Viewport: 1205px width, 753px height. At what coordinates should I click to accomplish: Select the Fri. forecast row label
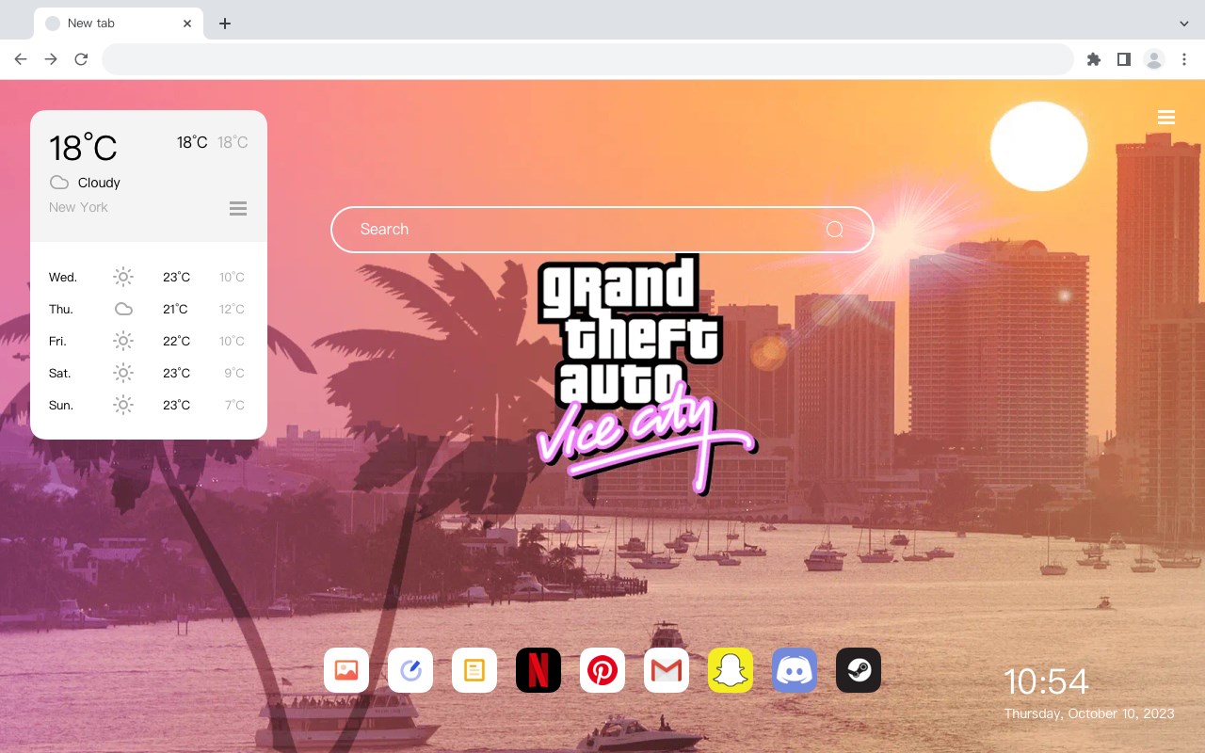[57, 341]
